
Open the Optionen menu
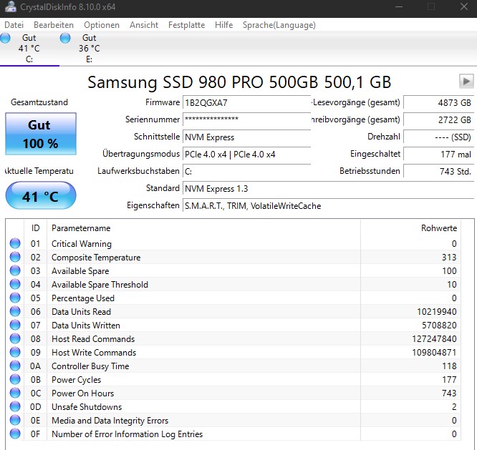point(102,25)
